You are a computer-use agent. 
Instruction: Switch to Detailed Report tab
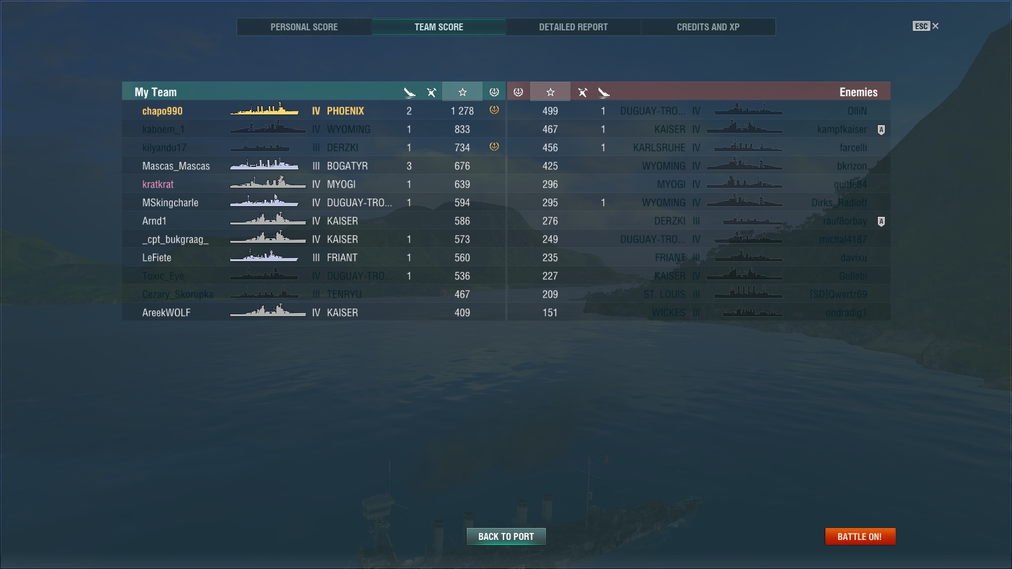point(573,27)
